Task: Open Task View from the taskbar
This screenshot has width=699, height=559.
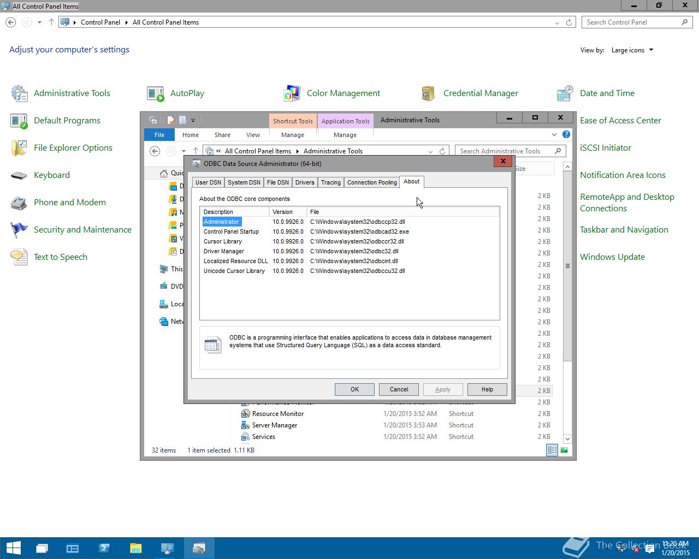Action: point(42,548)
